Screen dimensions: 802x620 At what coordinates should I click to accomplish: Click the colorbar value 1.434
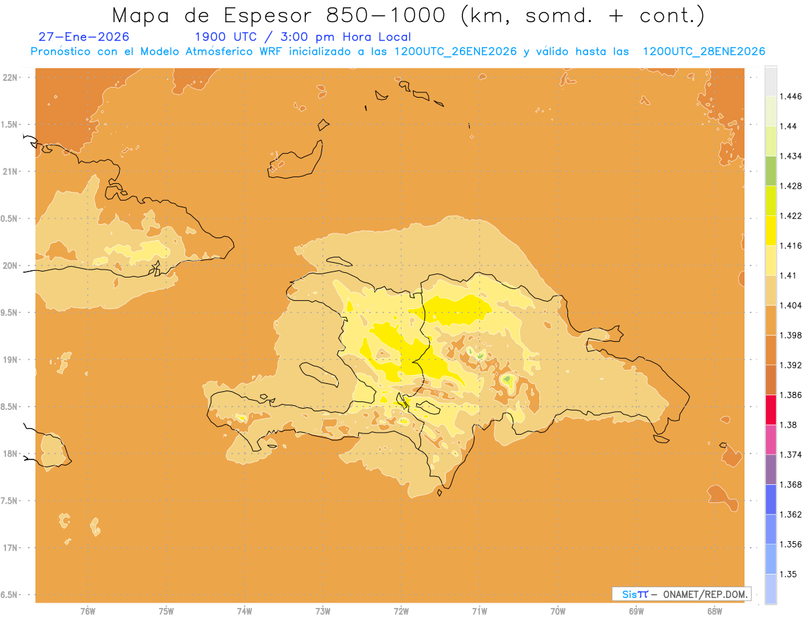coord(791,156)
